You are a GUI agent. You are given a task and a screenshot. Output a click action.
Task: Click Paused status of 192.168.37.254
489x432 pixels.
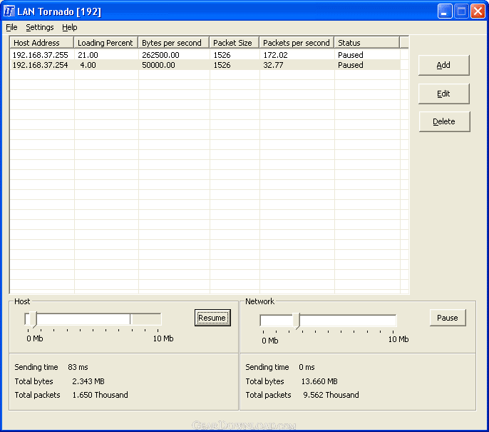pos(351,65)
